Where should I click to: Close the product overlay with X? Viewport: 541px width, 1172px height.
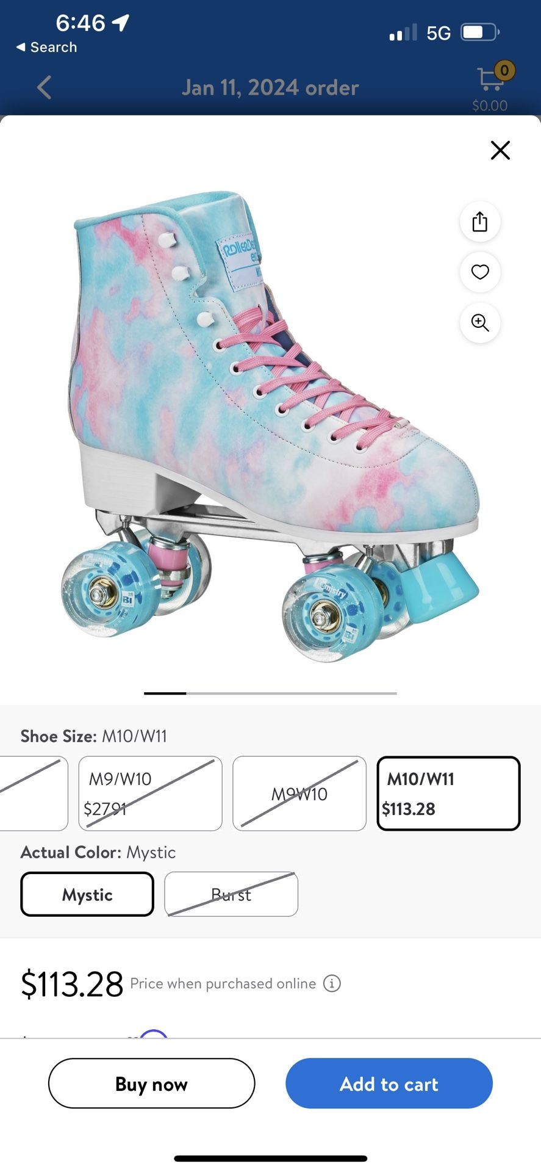pyautogui.click(x=500, y=150)
